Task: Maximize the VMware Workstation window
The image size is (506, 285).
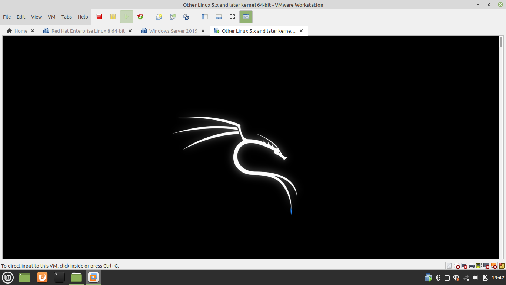Action: pyautogui.click(x=489, y=5)
